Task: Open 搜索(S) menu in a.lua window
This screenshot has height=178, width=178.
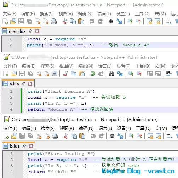Action: pyautogui.click(x=47, y=66)
